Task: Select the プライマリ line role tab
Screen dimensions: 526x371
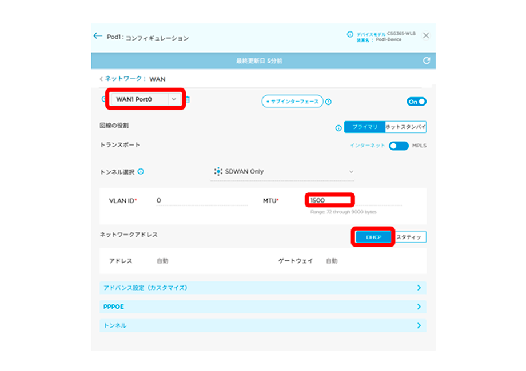Action: pyautogui.click(x=364, y=127)
